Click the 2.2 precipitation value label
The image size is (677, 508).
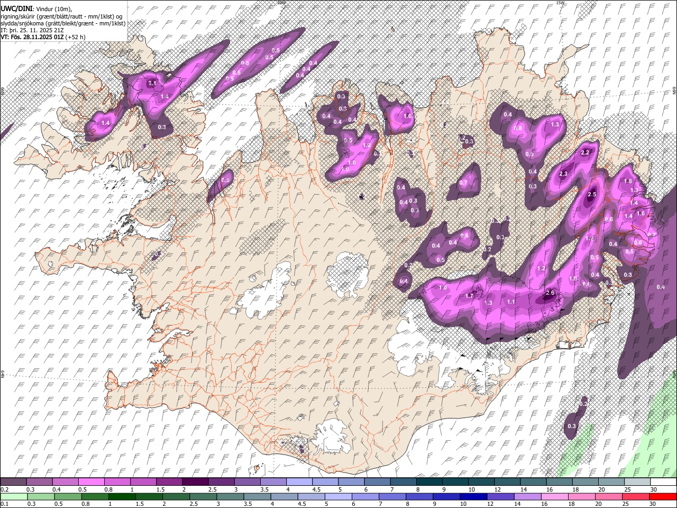585,152
